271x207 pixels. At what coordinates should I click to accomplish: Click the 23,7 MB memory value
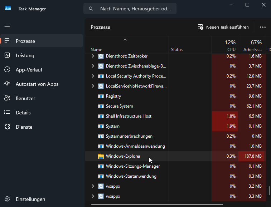click(254, 86)
